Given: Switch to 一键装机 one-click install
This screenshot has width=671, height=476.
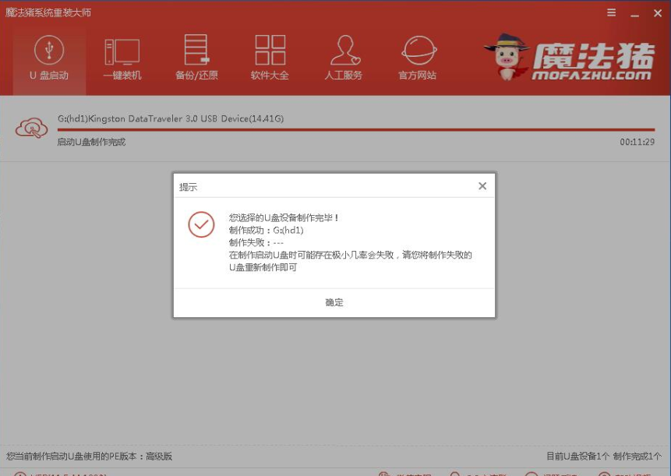Looking at the screenshot, I should (122, 58).
